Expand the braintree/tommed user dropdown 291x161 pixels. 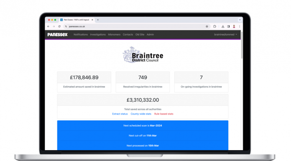click(225, 35)
